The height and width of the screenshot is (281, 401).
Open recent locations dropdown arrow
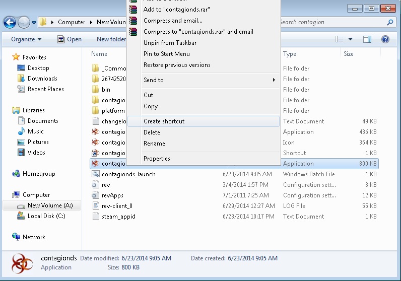[x=34, y=23]
